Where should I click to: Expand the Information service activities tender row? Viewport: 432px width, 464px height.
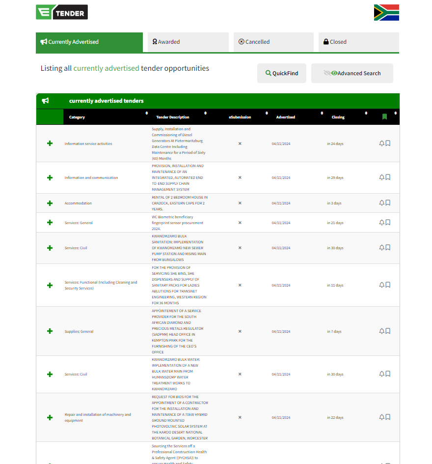(50, 144)
